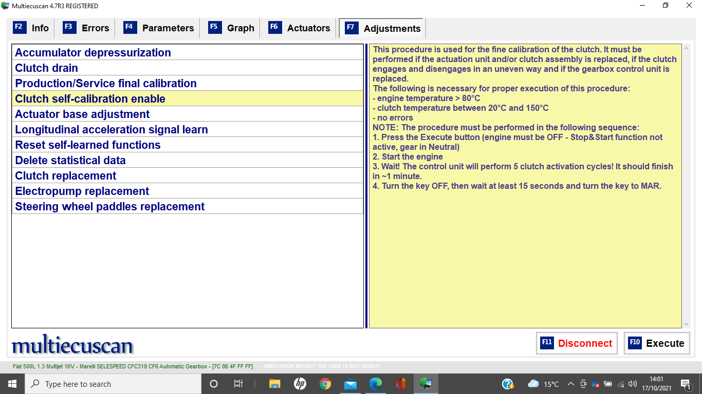Image resolution: width=702 pixels, height=394 pixels.
Task: Open the weather widget showing 15°C
Action: point(543,384)
